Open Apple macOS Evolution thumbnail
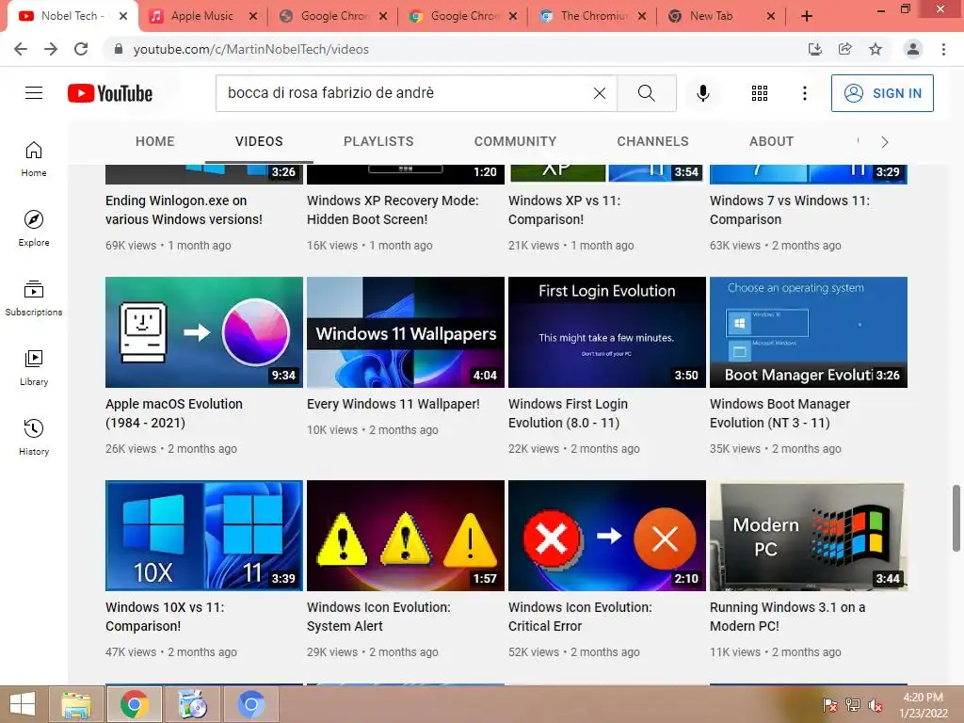The image size is (964, 723). pyautogui.click(x=204, y=332)
